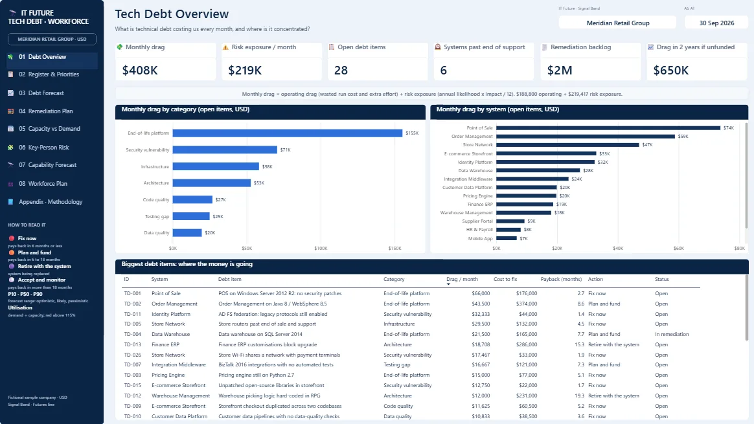Click the IT Future logo icon
Screen dimensions: 754x424
click(12, 12)
